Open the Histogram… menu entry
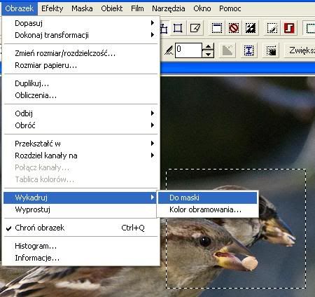The image size is (315, 297). (x=80, y=246)
